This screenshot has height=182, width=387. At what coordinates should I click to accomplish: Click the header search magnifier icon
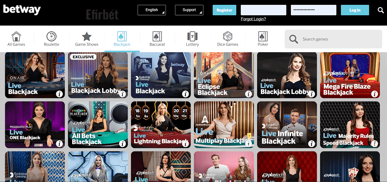tap(381, 10)
